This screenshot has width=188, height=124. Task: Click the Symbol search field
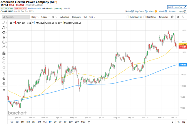(x=15, y=17)
